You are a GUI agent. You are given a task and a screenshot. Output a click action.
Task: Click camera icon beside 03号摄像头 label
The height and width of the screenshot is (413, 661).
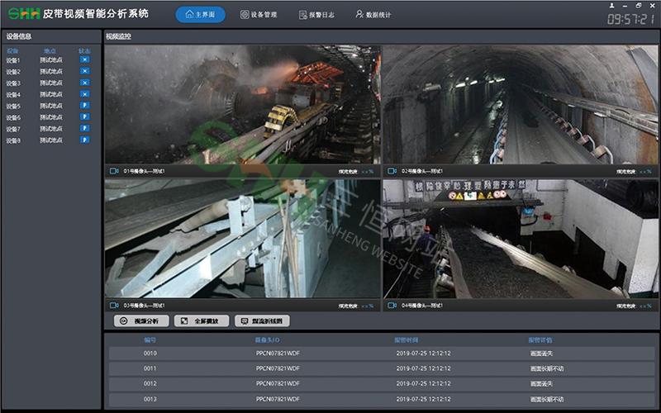point(113,306)
